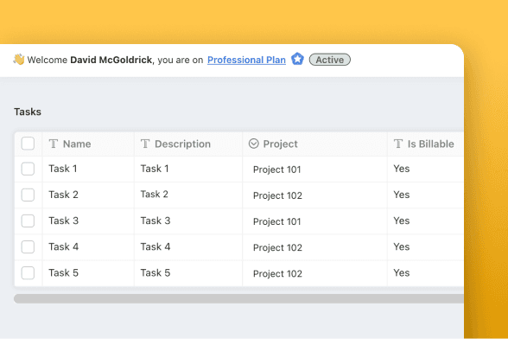This screenshot has width=508, height=339.
Task: Click the dropdown icon beside Project header
Action: pos(254,144)
